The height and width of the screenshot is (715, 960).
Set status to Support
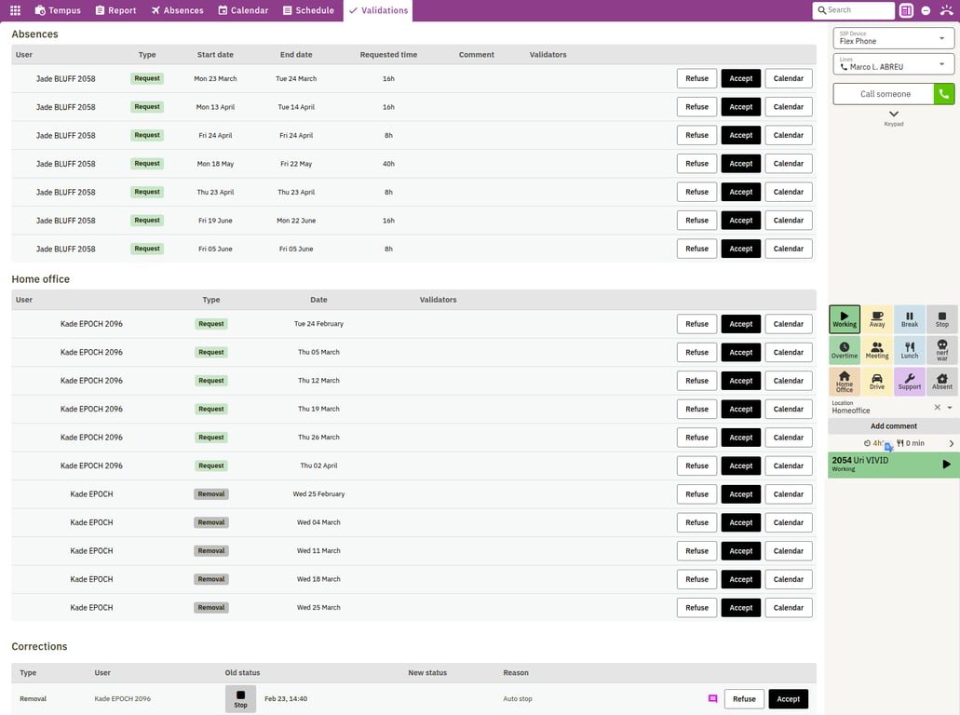tap(909, 382)
